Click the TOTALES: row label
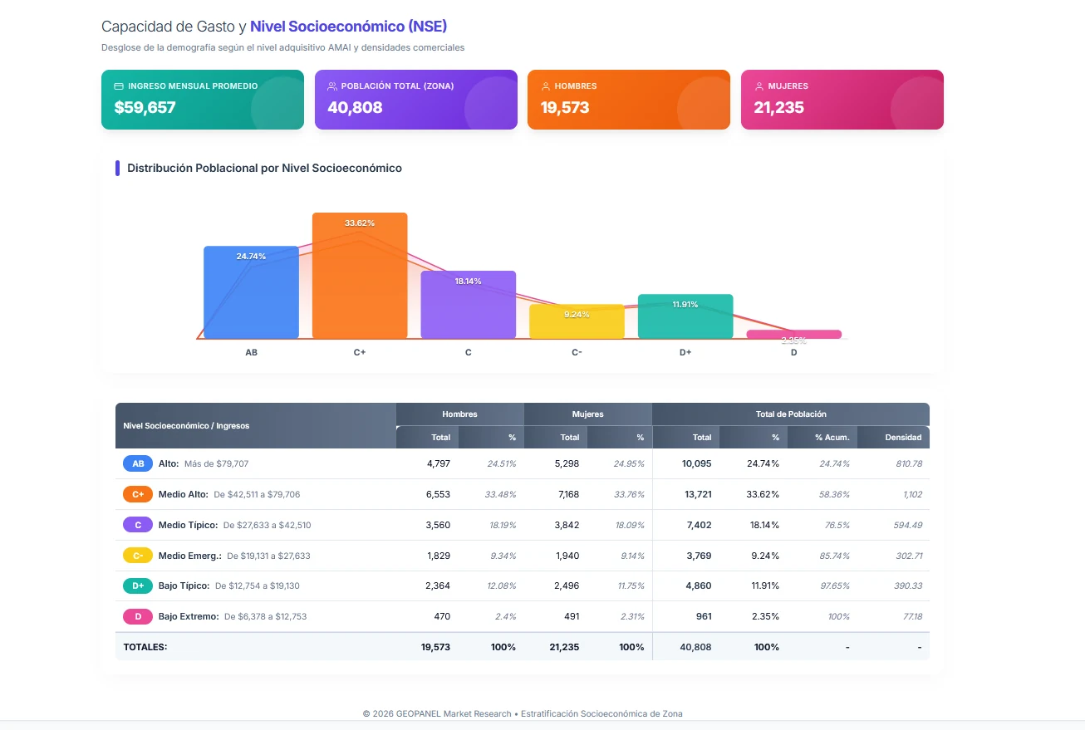The height and width of the screenshot is (730, 1085). pyautogui.click(x=145, y=647)
